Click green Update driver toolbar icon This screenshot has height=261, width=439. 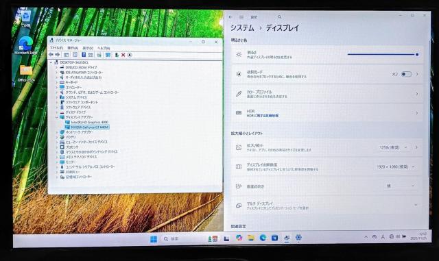pyautogui.click(x=117, y=55)
